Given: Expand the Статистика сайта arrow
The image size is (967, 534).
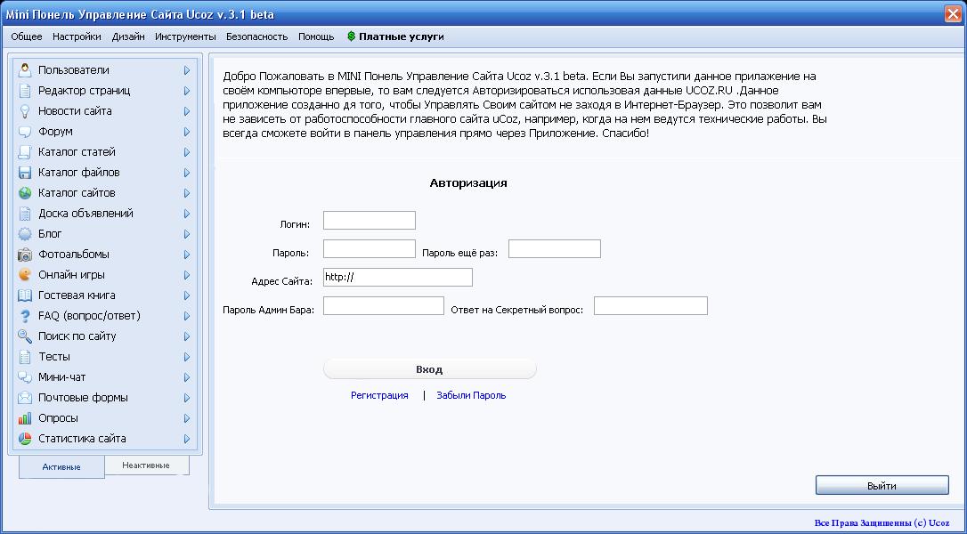Looking at the screenshot, I should coord(187,439).
